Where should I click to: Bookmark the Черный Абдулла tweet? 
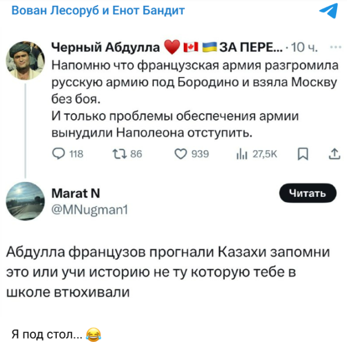click(304, 153)
